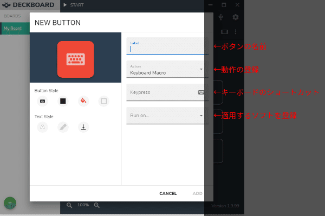Open the text color pencil icon
325x216 pixels.
tap(63, 127)
